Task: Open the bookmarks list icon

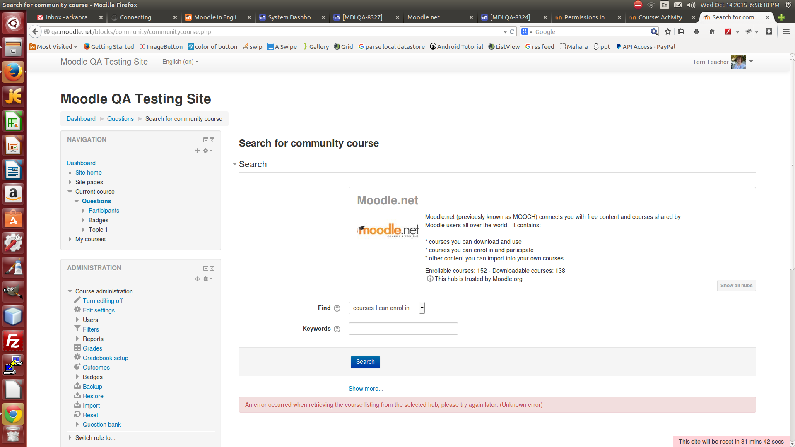Action: (681, 31)
